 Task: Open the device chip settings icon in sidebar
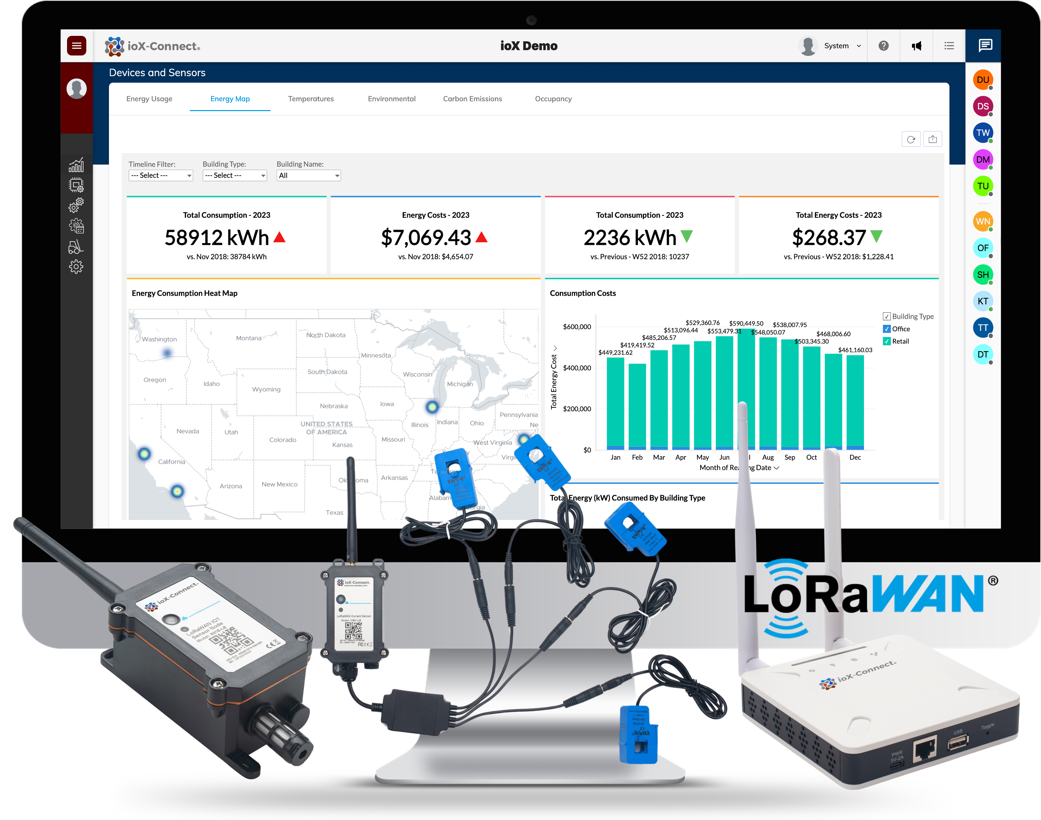77,185
